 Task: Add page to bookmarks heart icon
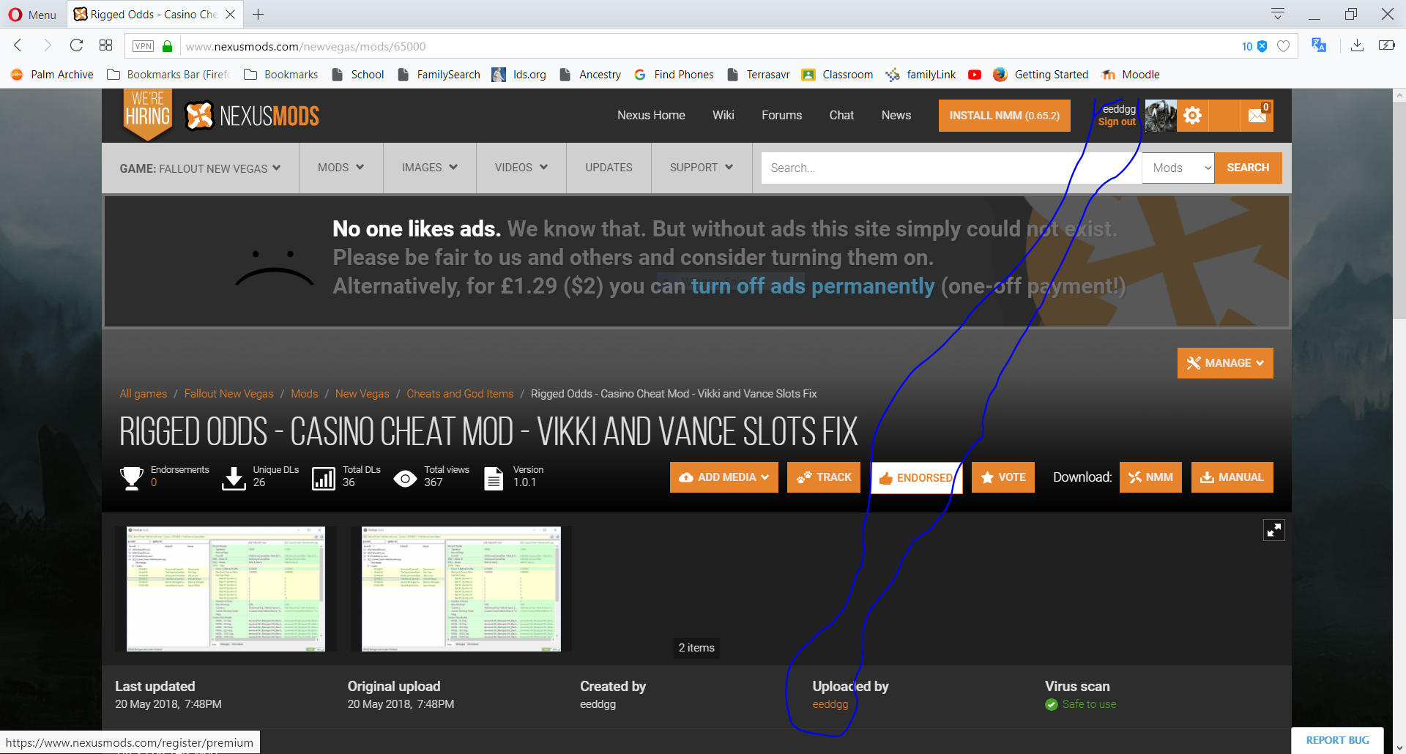point(1283,46)
